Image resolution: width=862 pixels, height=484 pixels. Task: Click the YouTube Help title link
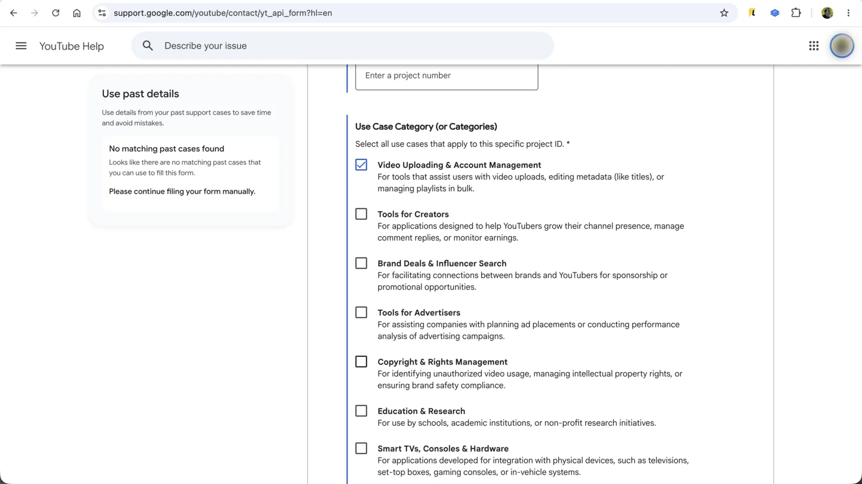[x=72, y=46]
